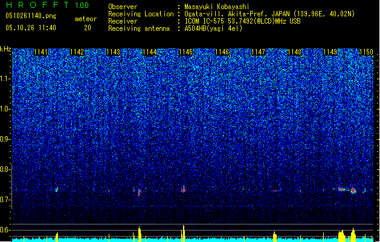Click the Observer label
The width and height of the screenshot is (380, 242).
pyautogui.click(x=123, y=7)
